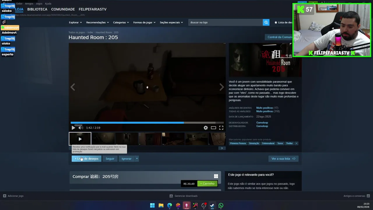Open Lista de desejos star link

(x=283, y=22)
